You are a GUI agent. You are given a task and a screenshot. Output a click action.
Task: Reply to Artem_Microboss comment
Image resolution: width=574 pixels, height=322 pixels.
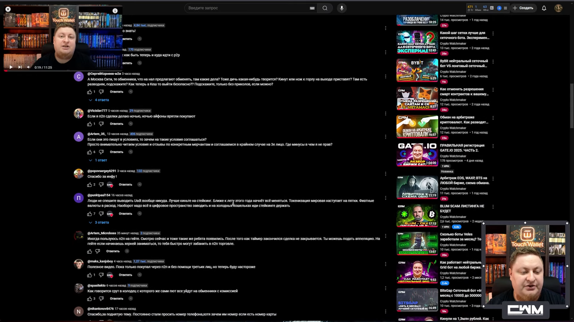click(x=113, y=251)
